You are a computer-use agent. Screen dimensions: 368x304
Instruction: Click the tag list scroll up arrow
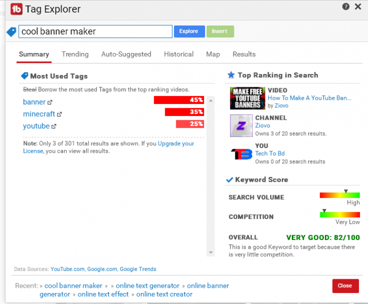click(211, 101)
